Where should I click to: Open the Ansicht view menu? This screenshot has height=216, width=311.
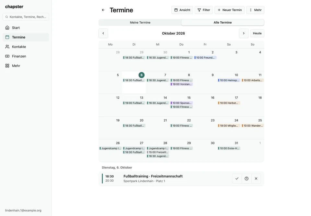(182, 10)
